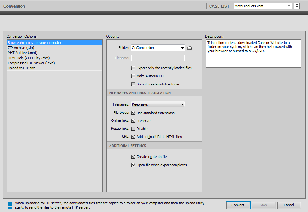Select ZIP Archive (.zip) conversion option

click(x=21, y=48)
